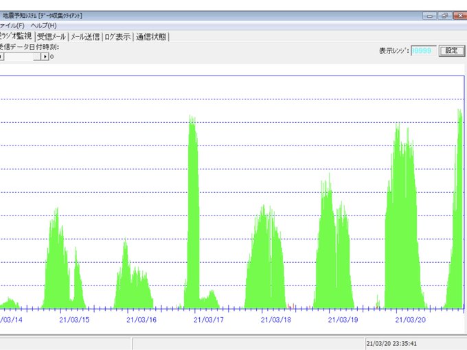
Task: Click the 21/03/17 axis label
Action: pos(209,320)
